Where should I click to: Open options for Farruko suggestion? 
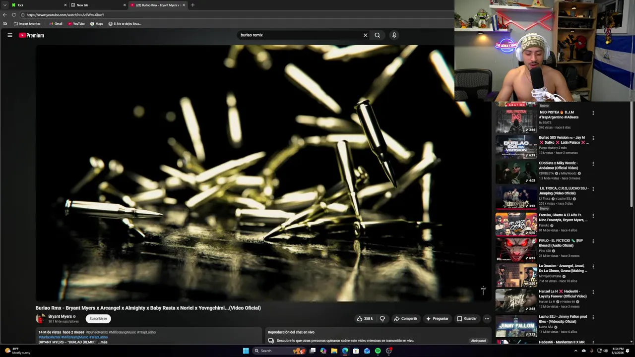click(x=593, y=216)
